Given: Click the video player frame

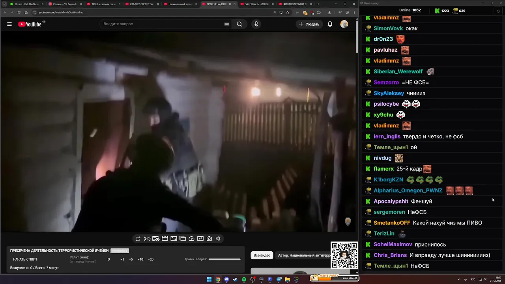Looking at the screenshot, I should (178, 132).
